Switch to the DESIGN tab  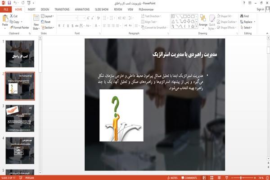45,9
